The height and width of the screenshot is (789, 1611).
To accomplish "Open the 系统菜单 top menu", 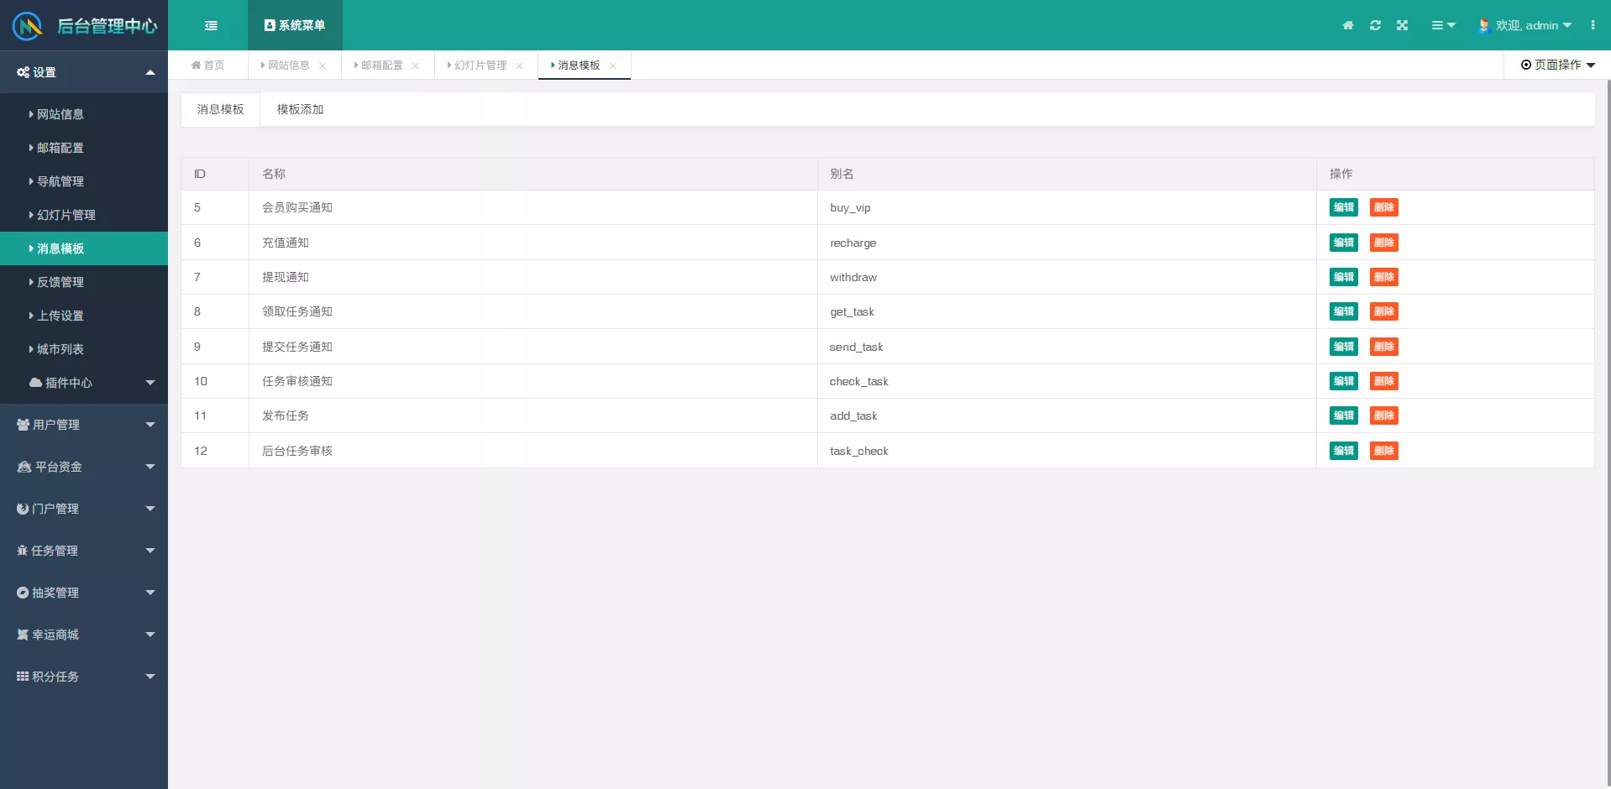I will point(295,25).
